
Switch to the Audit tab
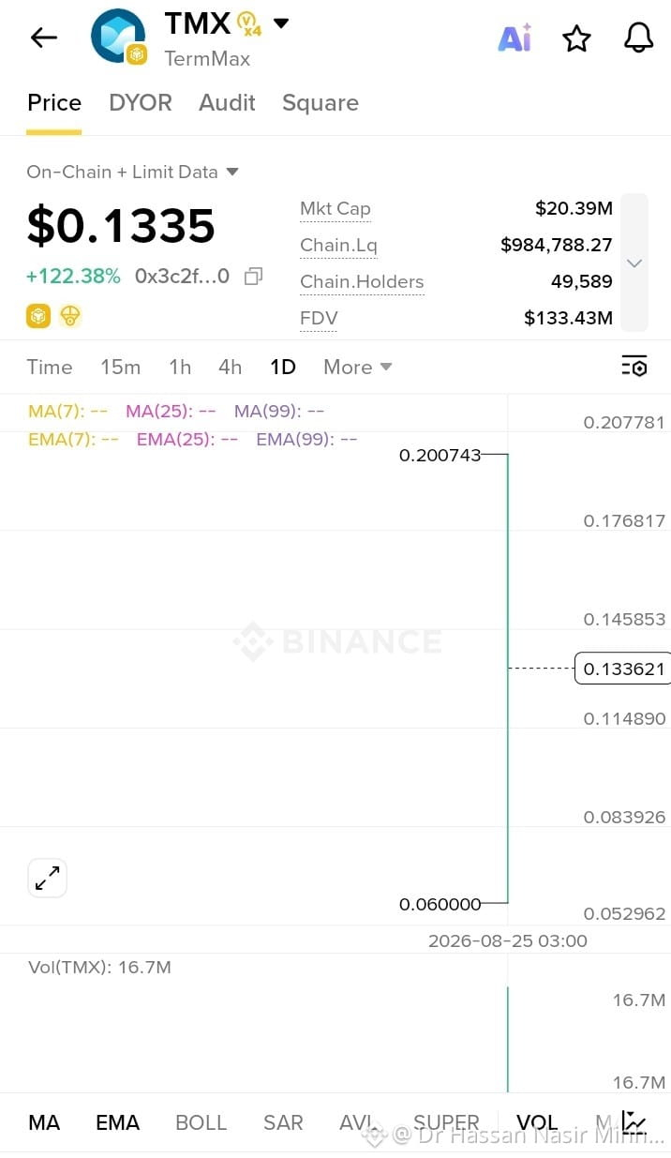pyautogui.click(x=227, y=102)
